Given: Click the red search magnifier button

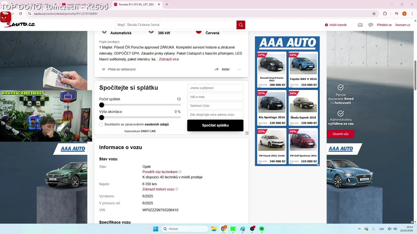Looking at the screenshot, I should coord(241,25).
